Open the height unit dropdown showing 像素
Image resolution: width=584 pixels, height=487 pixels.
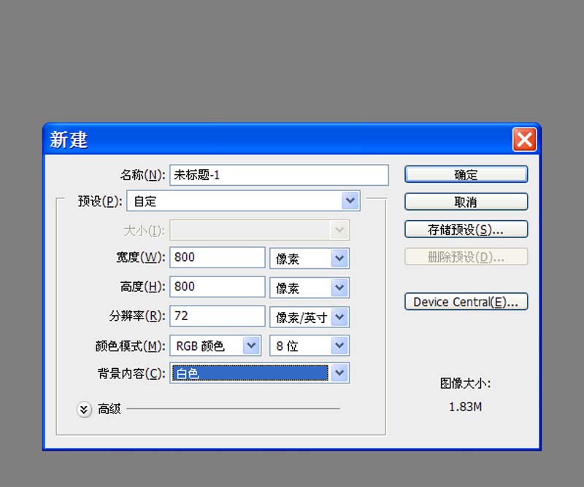(339, 287)
